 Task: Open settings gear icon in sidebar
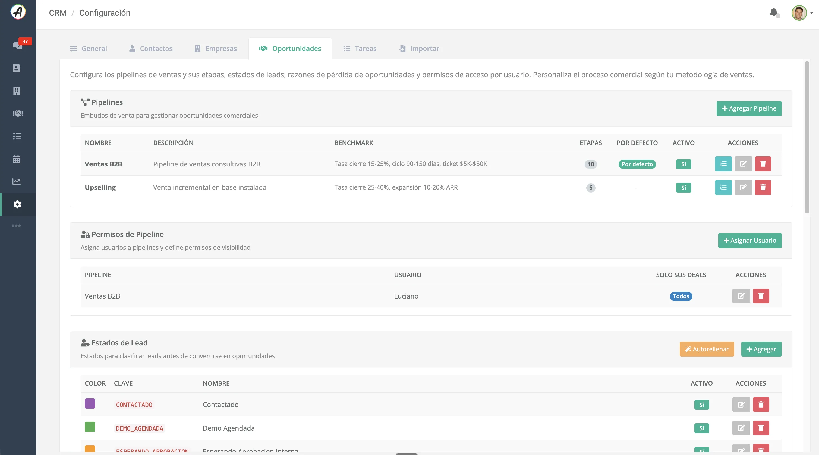pos(17,204)
